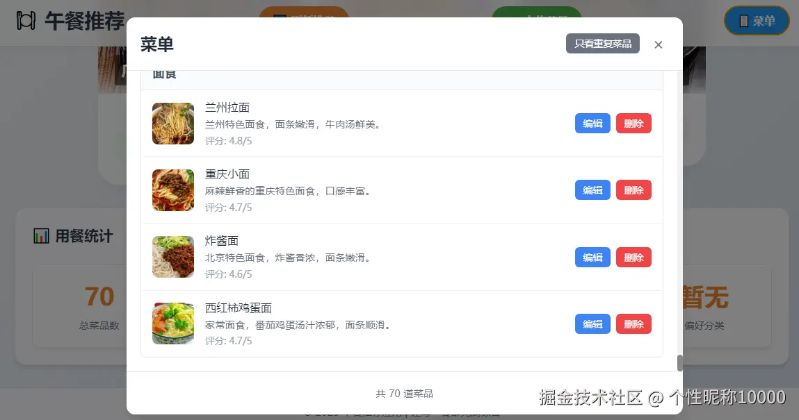Viewport: 799px width, 420px height.
Task: Open the 菜单 button in the header
Action: pos(757,21)
